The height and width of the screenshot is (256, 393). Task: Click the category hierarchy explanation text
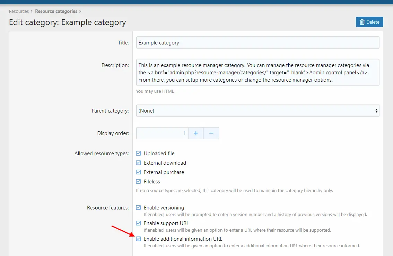[x=234, y=190]
